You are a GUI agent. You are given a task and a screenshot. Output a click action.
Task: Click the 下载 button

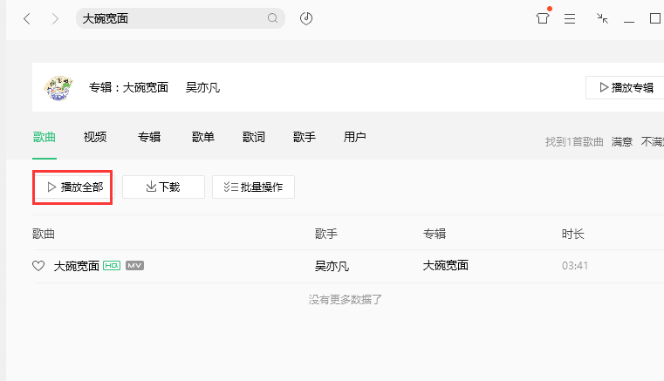pos(163,187)
